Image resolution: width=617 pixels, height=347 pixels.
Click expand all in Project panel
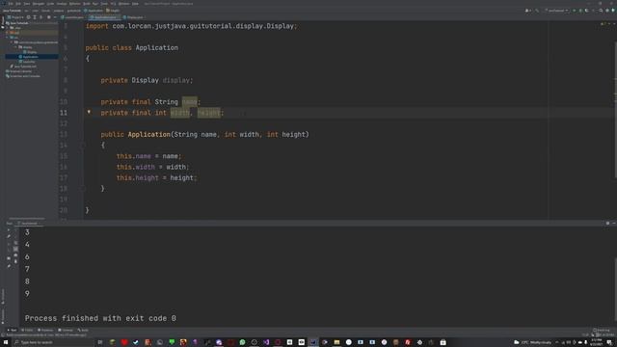pos(35,17)
